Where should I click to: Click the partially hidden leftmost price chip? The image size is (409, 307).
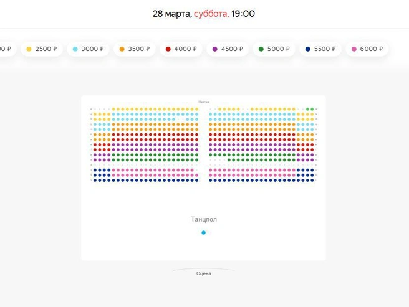click(x=6, y=49)
